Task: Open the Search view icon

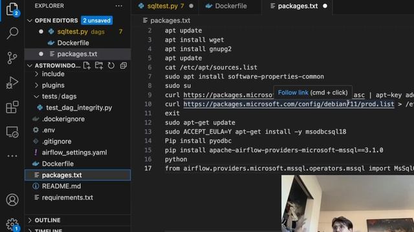Action: (12, 34)
